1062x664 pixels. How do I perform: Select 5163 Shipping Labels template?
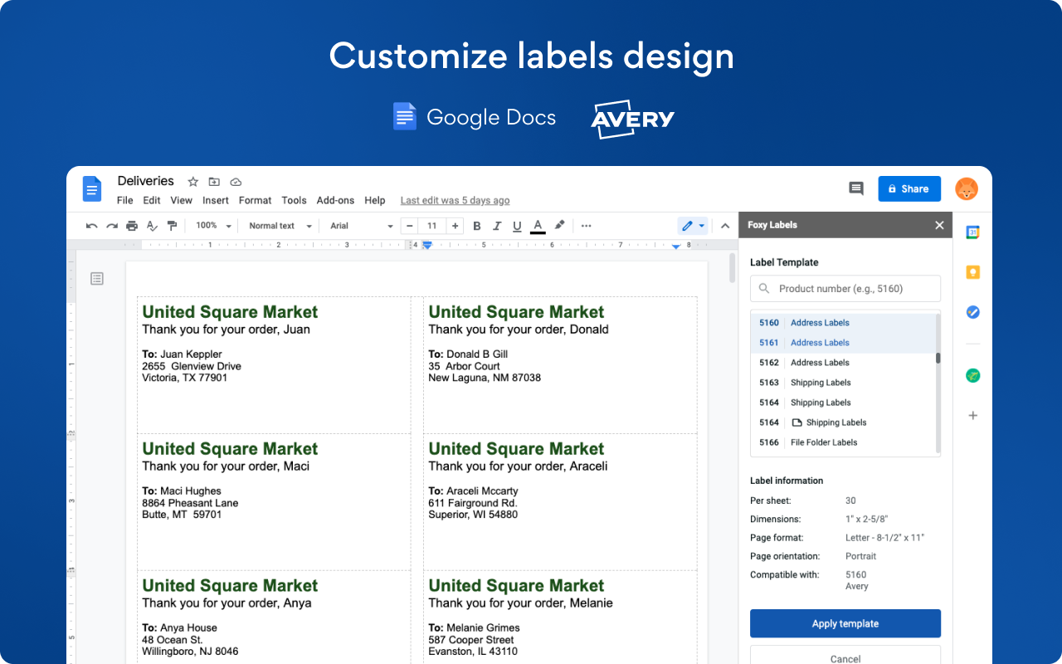pyautogui.click(x=843, y=383)
